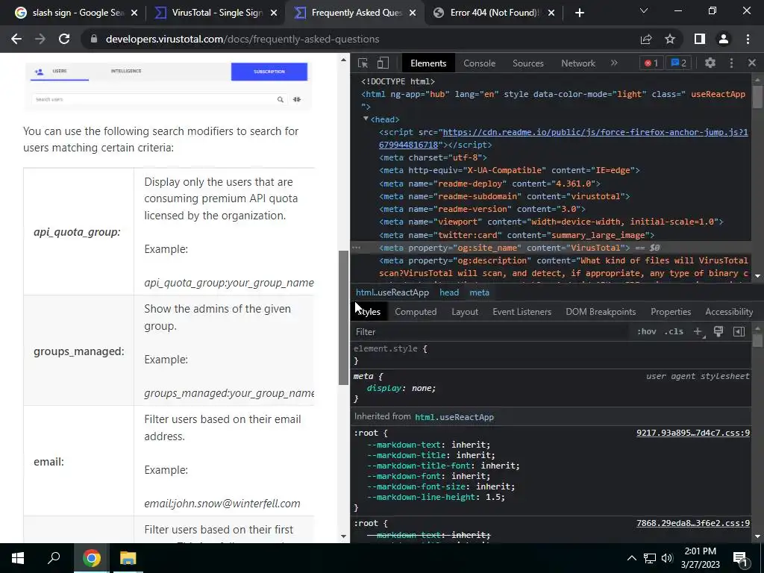The width and height of the screenshot is (764, 573).
Task: Click the share page icon
Action: point(646,39)
